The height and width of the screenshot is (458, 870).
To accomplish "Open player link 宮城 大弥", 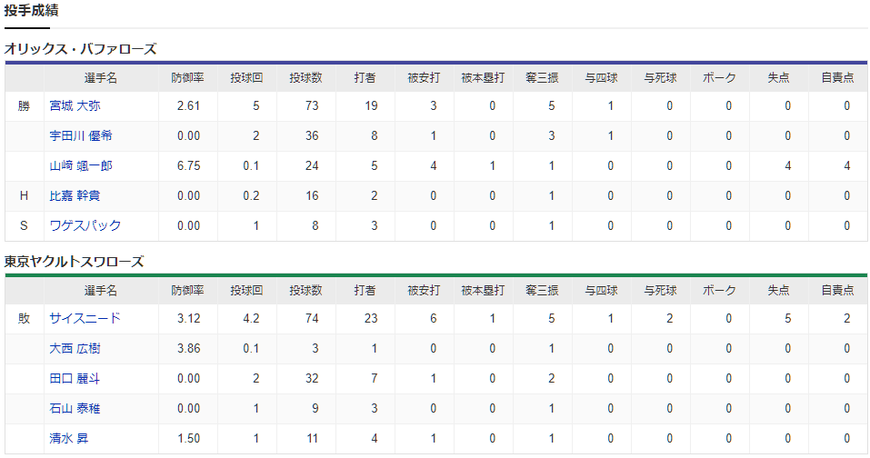I will (x=75, y=106).
